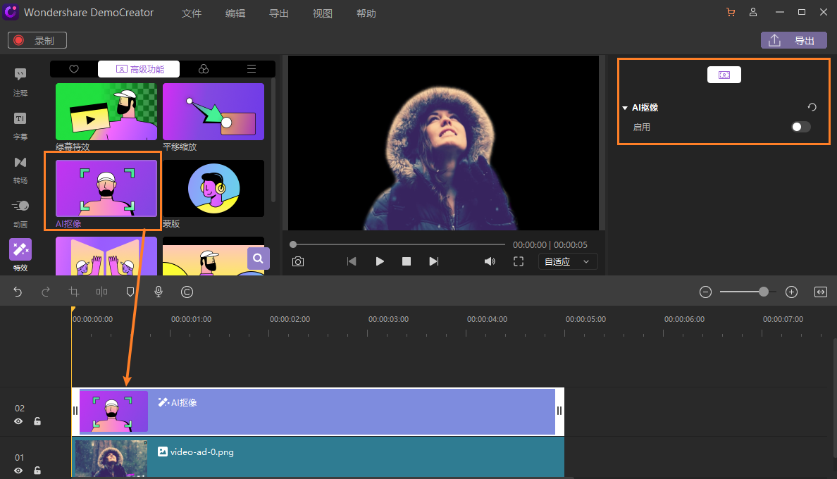Hide track 02 using eye icon

(19, 421)
